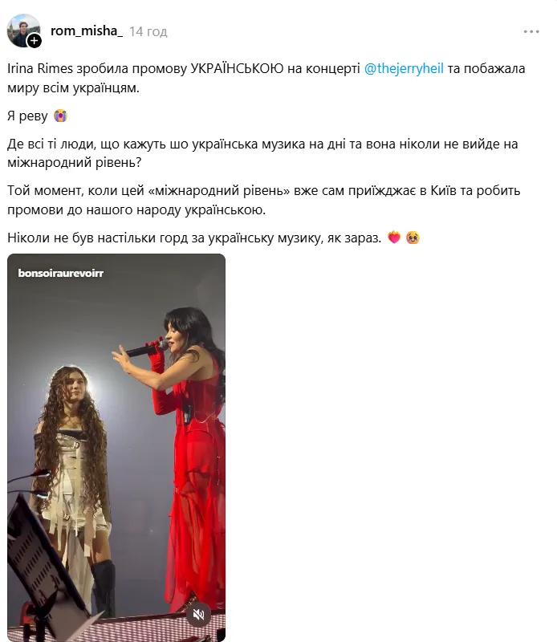This screenshot has width=557, height=642.
Task: Open rom_misha_ profile avatar picture
Action: tap(23, 30)
